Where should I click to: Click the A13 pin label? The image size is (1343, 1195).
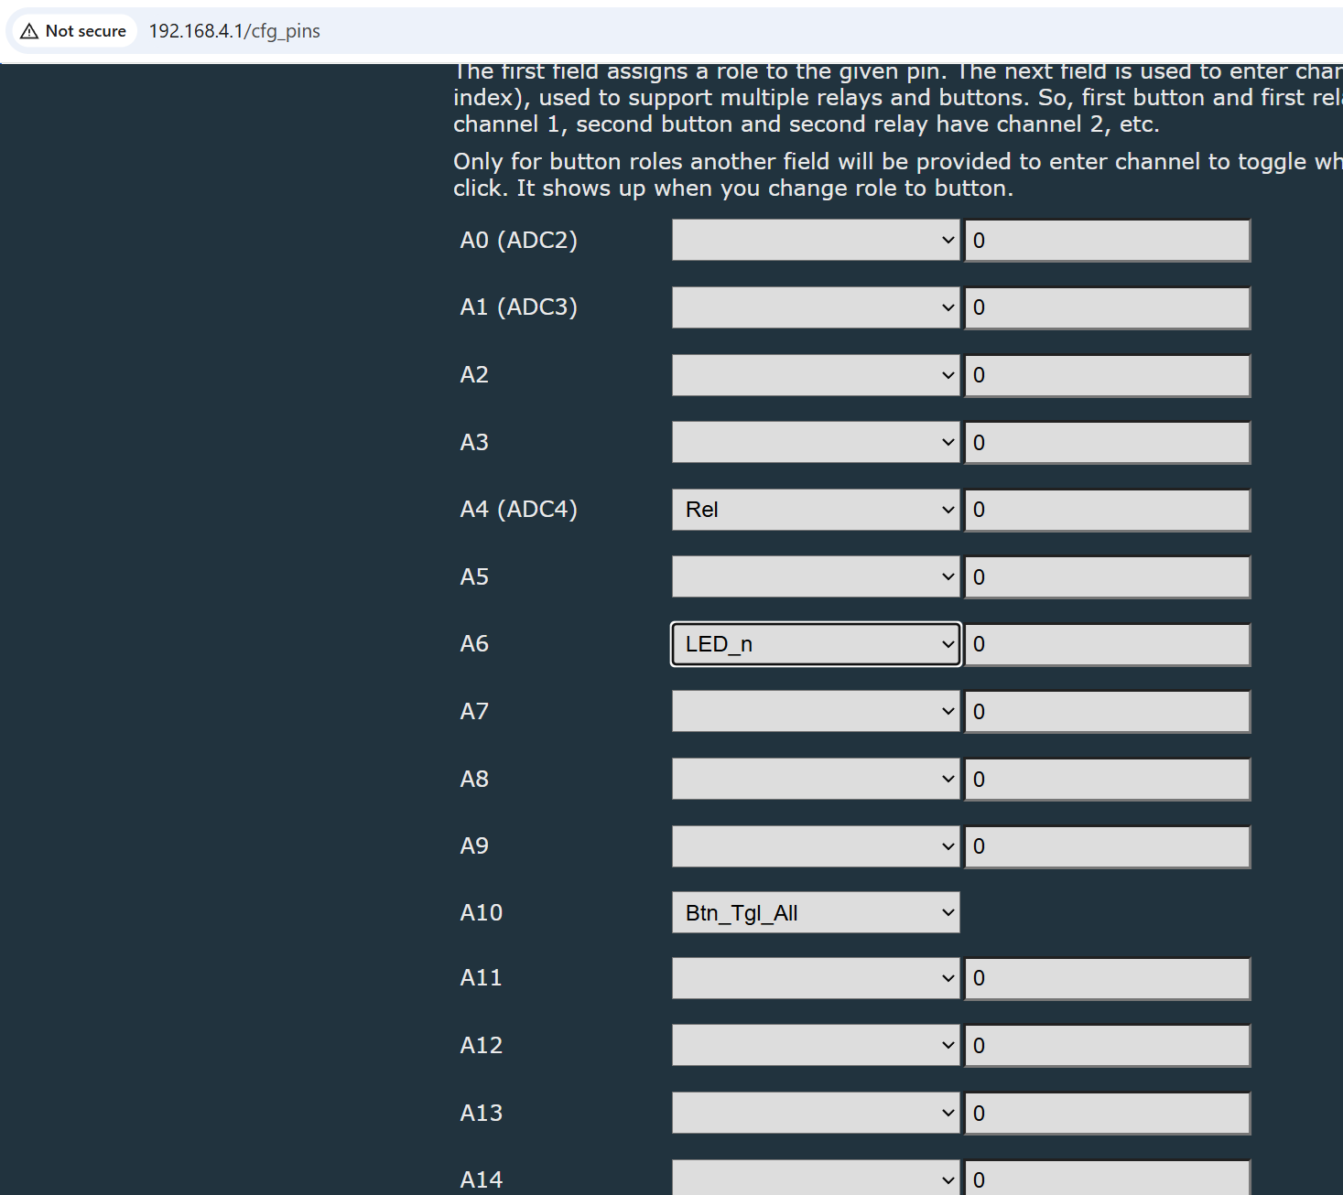coord(482,1113)
